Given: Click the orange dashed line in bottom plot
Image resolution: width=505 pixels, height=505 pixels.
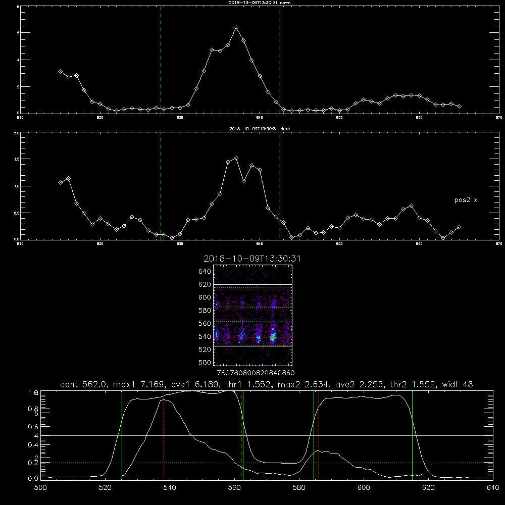Looking at the screenshot, I should [x=241, y=435].
